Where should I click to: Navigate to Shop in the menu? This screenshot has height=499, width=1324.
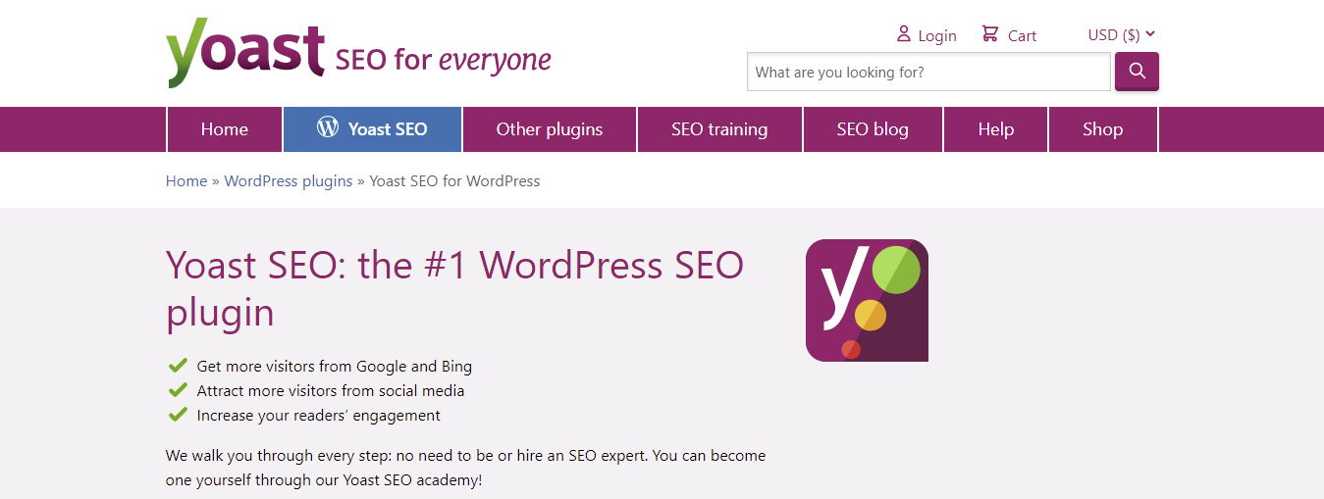pyautogui.click(x=1102, y=129)
